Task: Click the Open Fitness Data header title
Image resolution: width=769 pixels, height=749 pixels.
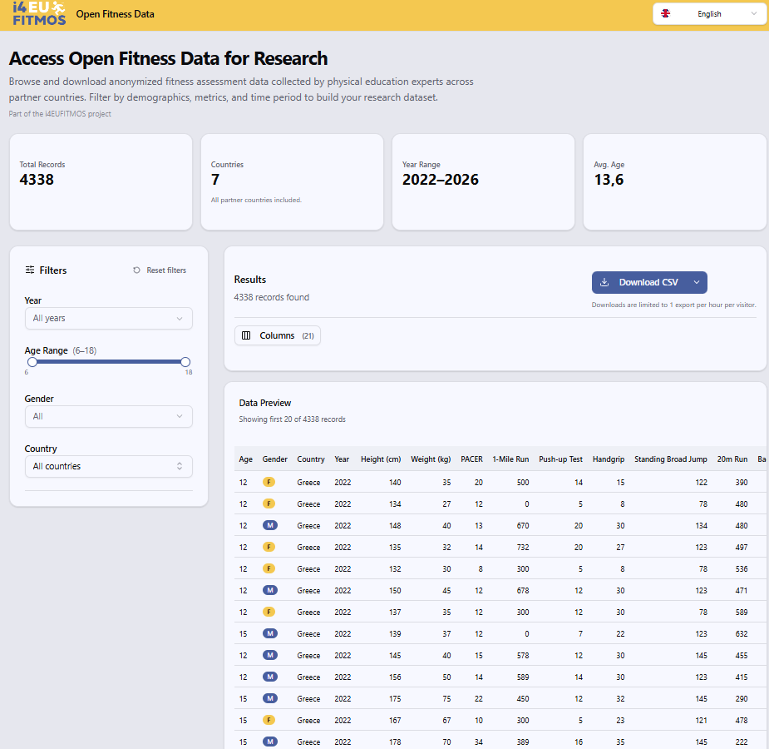Action: pos(116,14)
